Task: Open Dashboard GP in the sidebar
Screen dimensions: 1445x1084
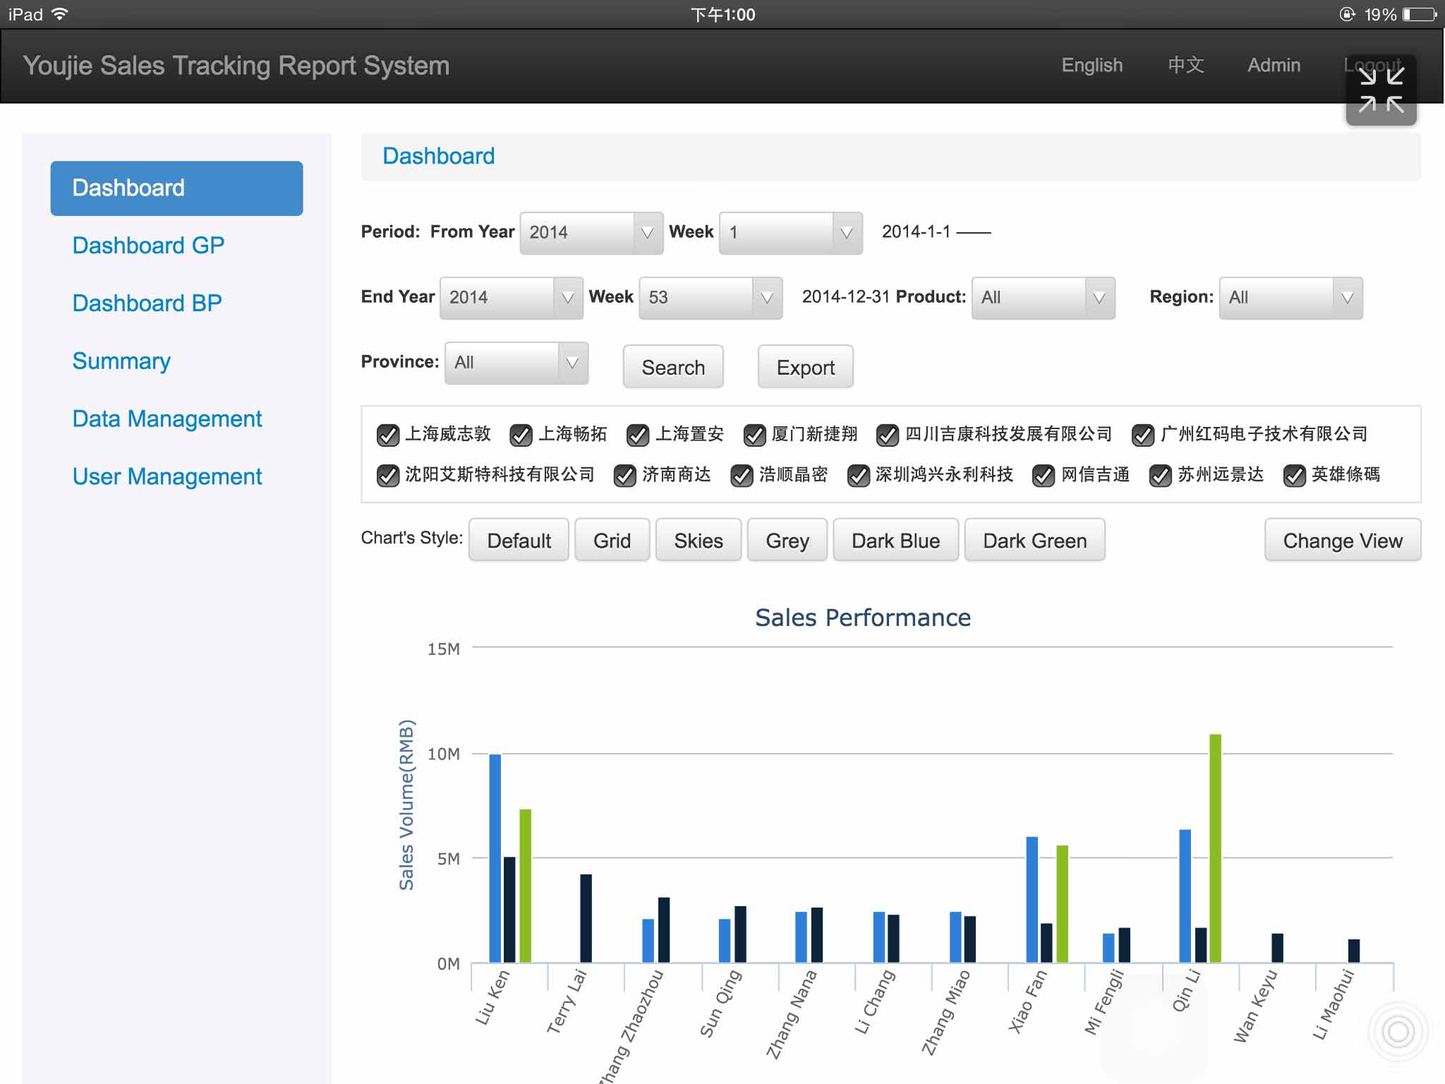Action: 148,246
